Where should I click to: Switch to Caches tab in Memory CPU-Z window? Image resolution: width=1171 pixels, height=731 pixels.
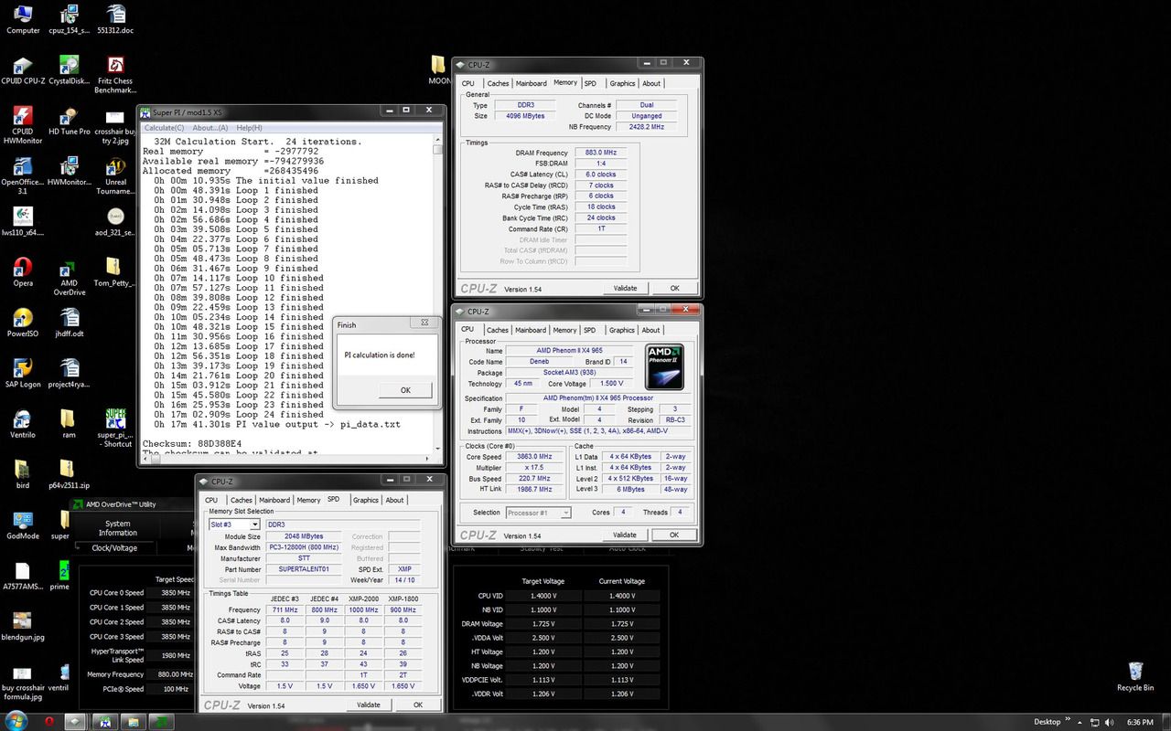coord(498,83)
